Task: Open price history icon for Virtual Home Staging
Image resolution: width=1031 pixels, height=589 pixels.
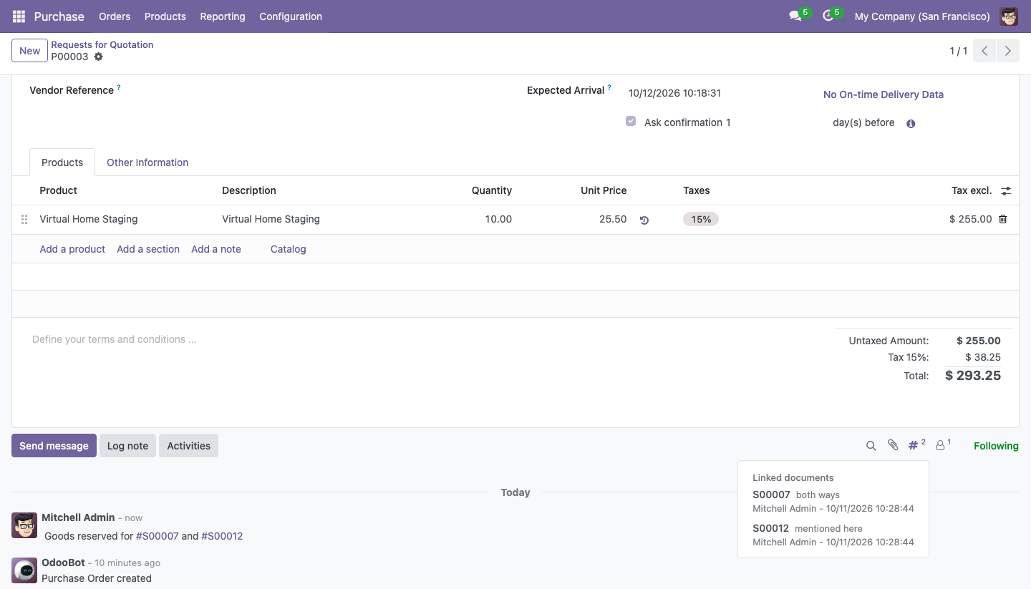Action: coord(644,220)
